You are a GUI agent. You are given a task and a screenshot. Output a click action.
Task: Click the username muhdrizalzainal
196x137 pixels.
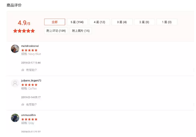tap(30, 46)
